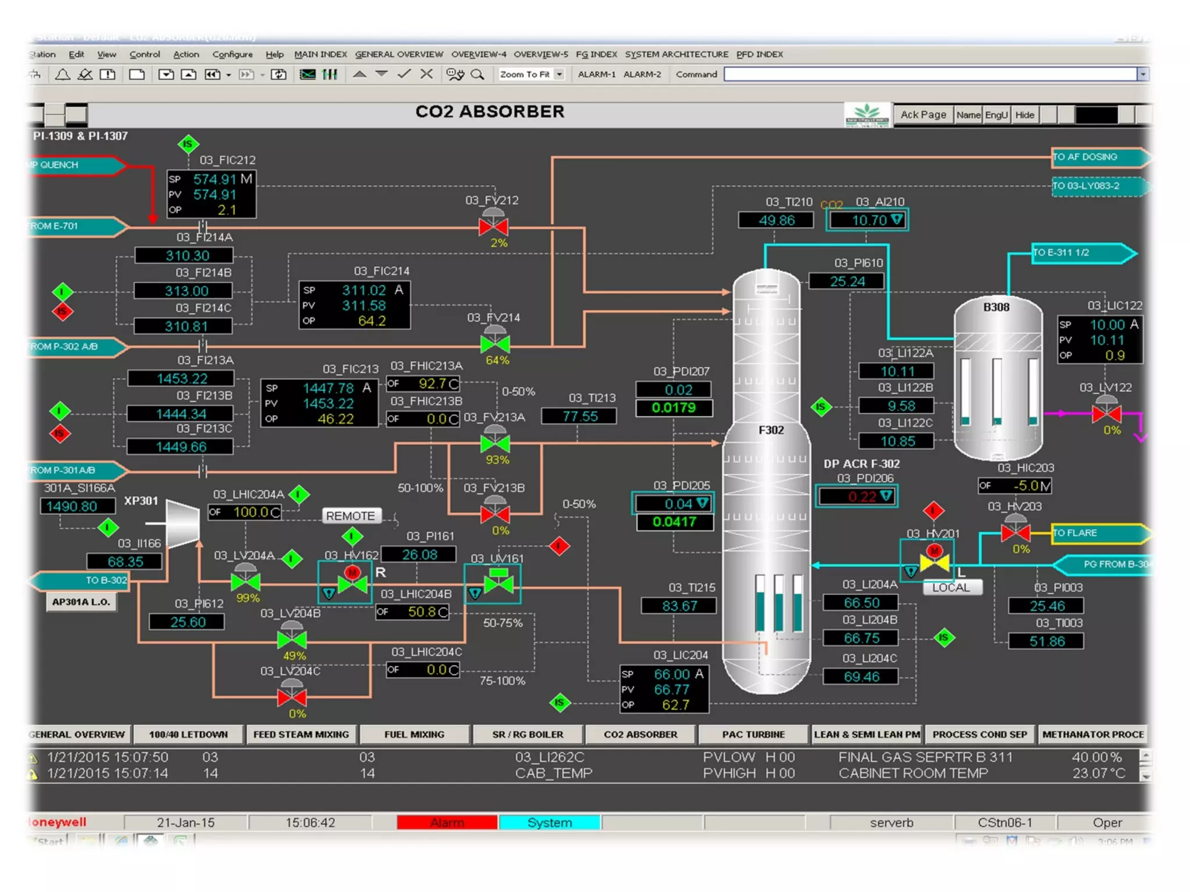Open the Configure menu

point(232,55)
